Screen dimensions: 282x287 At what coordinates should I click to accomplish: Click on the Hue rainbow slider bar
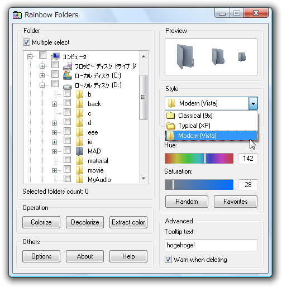tap(199, 159)
